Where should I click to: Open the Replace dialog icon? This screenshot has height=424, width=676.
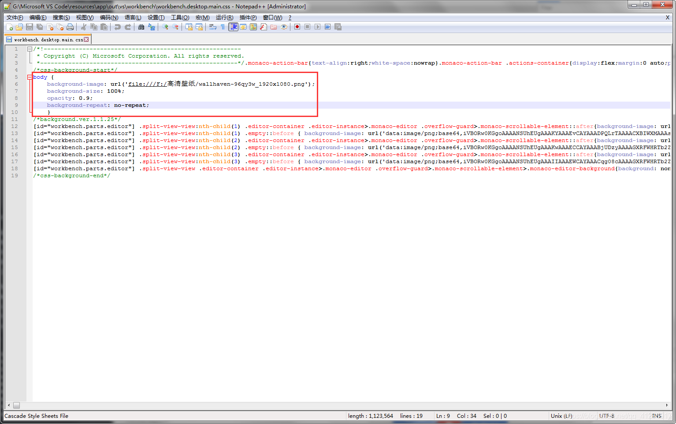tap(152, 27)
